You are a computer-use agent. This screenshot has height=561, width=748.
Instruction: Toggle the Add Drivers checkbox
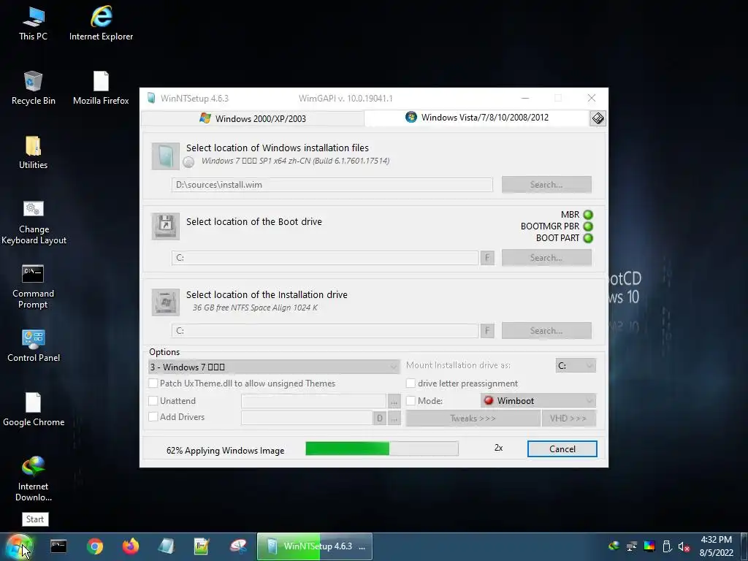tap(153, 417)
